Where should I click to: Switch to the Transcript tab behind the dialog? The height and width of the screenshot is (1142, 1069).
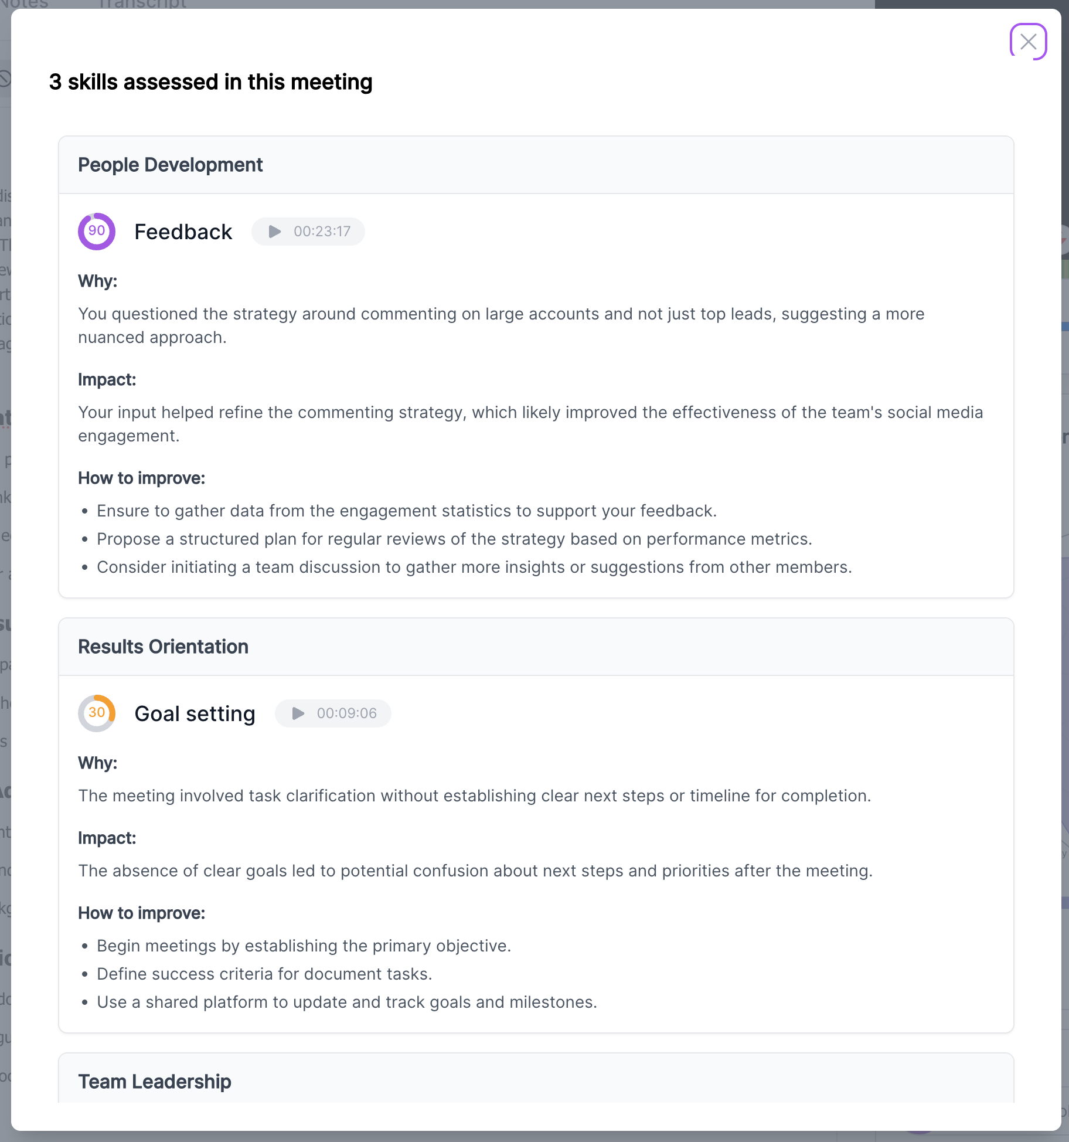[x=142, y=4]
